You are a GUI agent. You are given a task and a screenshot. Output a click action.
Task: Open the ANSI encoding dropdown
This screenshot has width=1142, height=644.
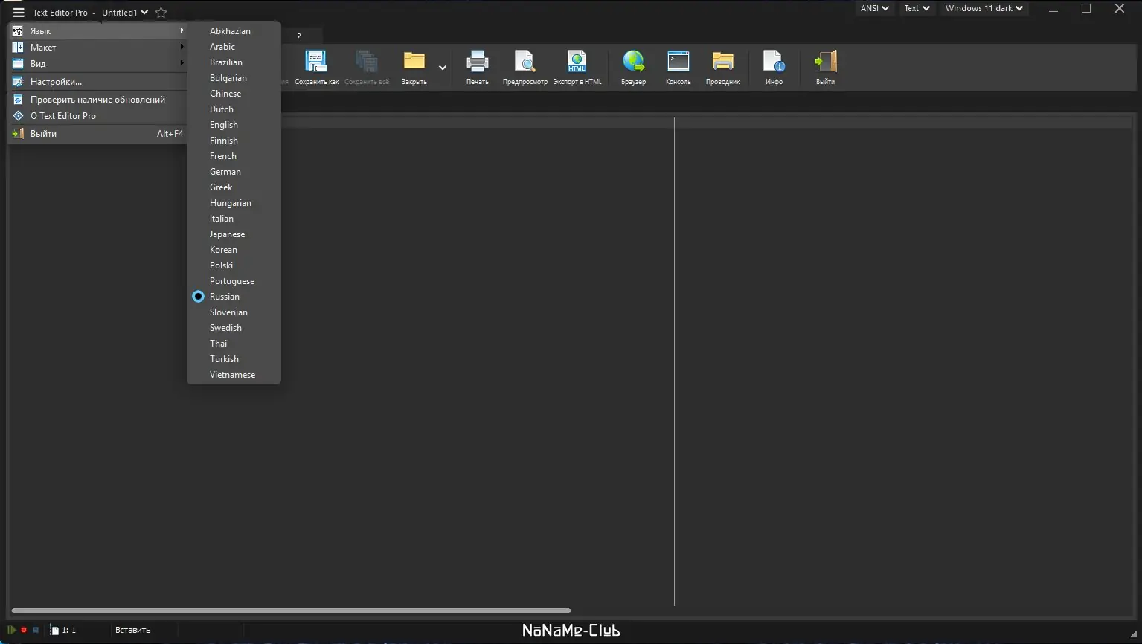coord(875,8)
